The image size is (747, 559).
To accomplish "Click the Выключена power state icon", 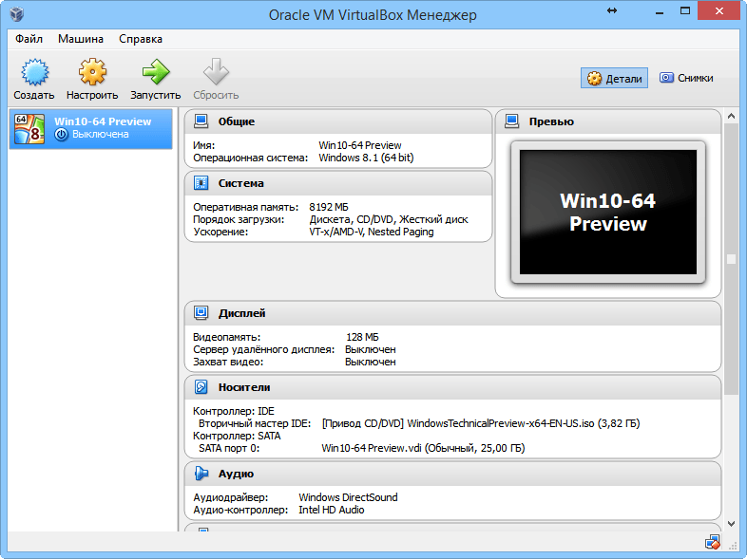I will (61, 135).
